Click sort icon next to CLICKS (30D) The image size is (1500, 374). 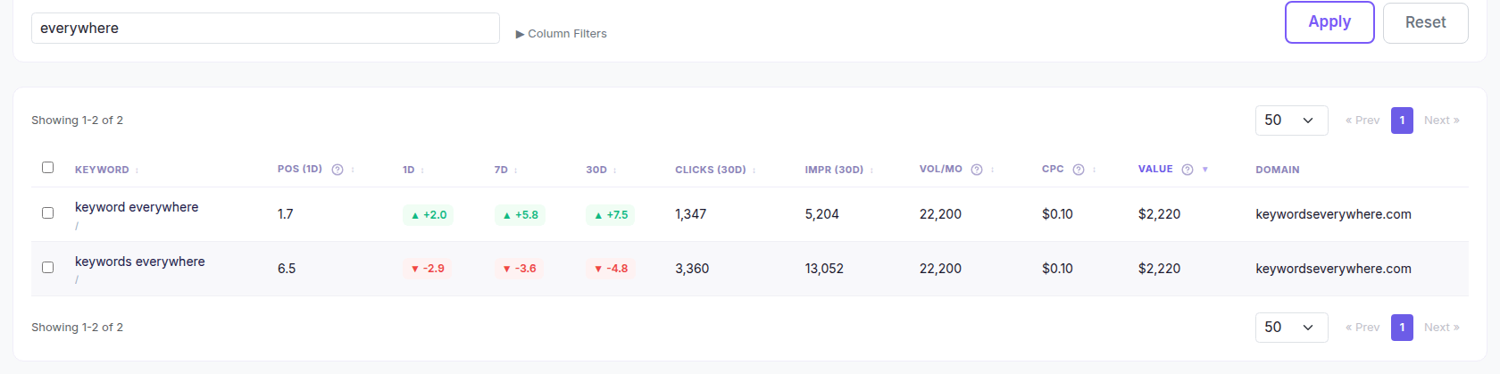[x=754, y=170]
